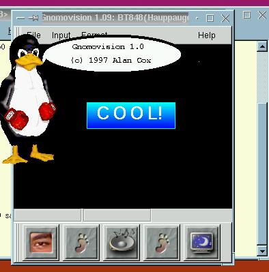Image resolution: width=269 pixels, height=272 pixels.
Task: Click the Gnomovision 1.0 speech bubble
Action: point(112,54)
